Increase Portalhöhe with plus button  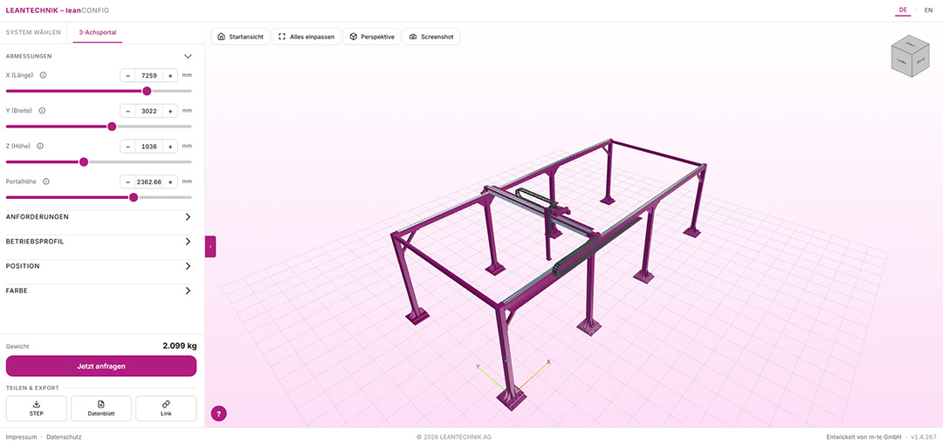pos(170,181)
